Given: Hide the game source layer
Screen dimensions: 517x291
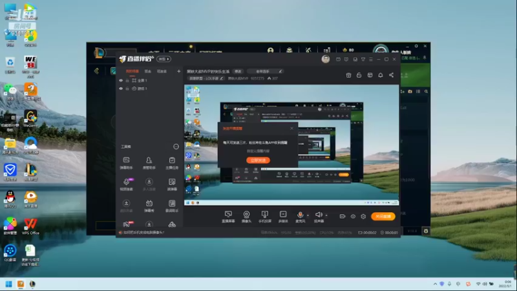Looking at the screenshot, I should tap(121, 89).
